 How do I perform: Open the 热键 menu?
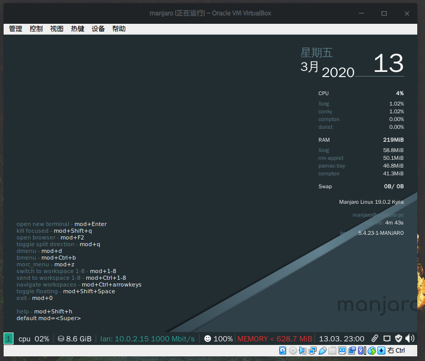pos(78,29)
